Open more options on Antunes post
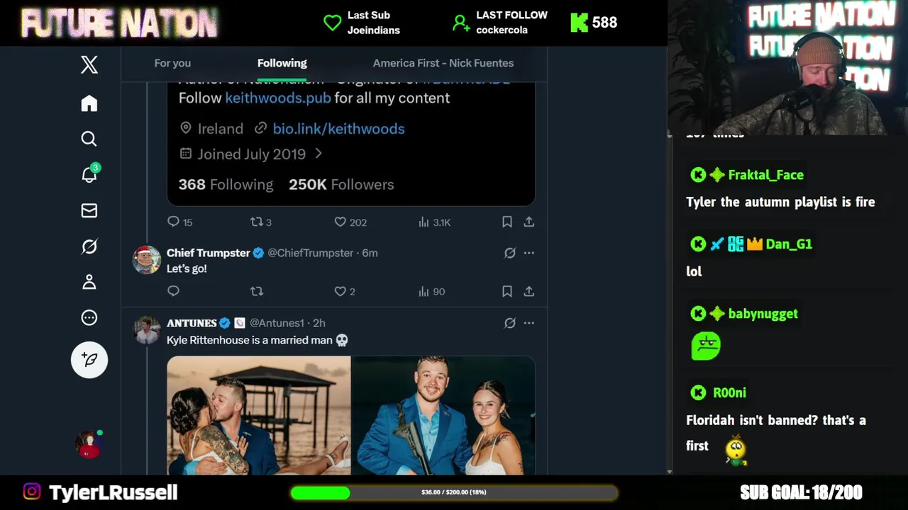This screenshot has height=510, width=908. pyautogui.click(x=529, y=323)
